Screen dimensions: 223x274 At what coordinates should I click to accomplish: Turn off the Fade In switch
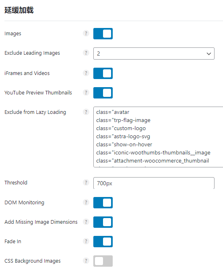click(x=103, y=242)
